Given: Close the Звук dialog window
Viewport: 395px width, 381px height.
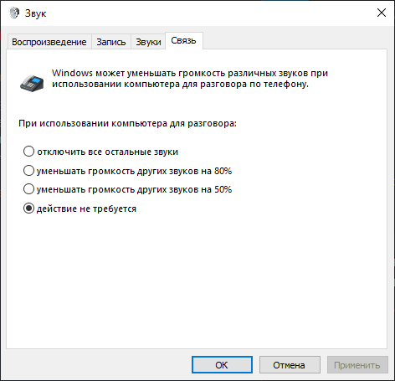Looking at the screenshot, I should (382, 13).
